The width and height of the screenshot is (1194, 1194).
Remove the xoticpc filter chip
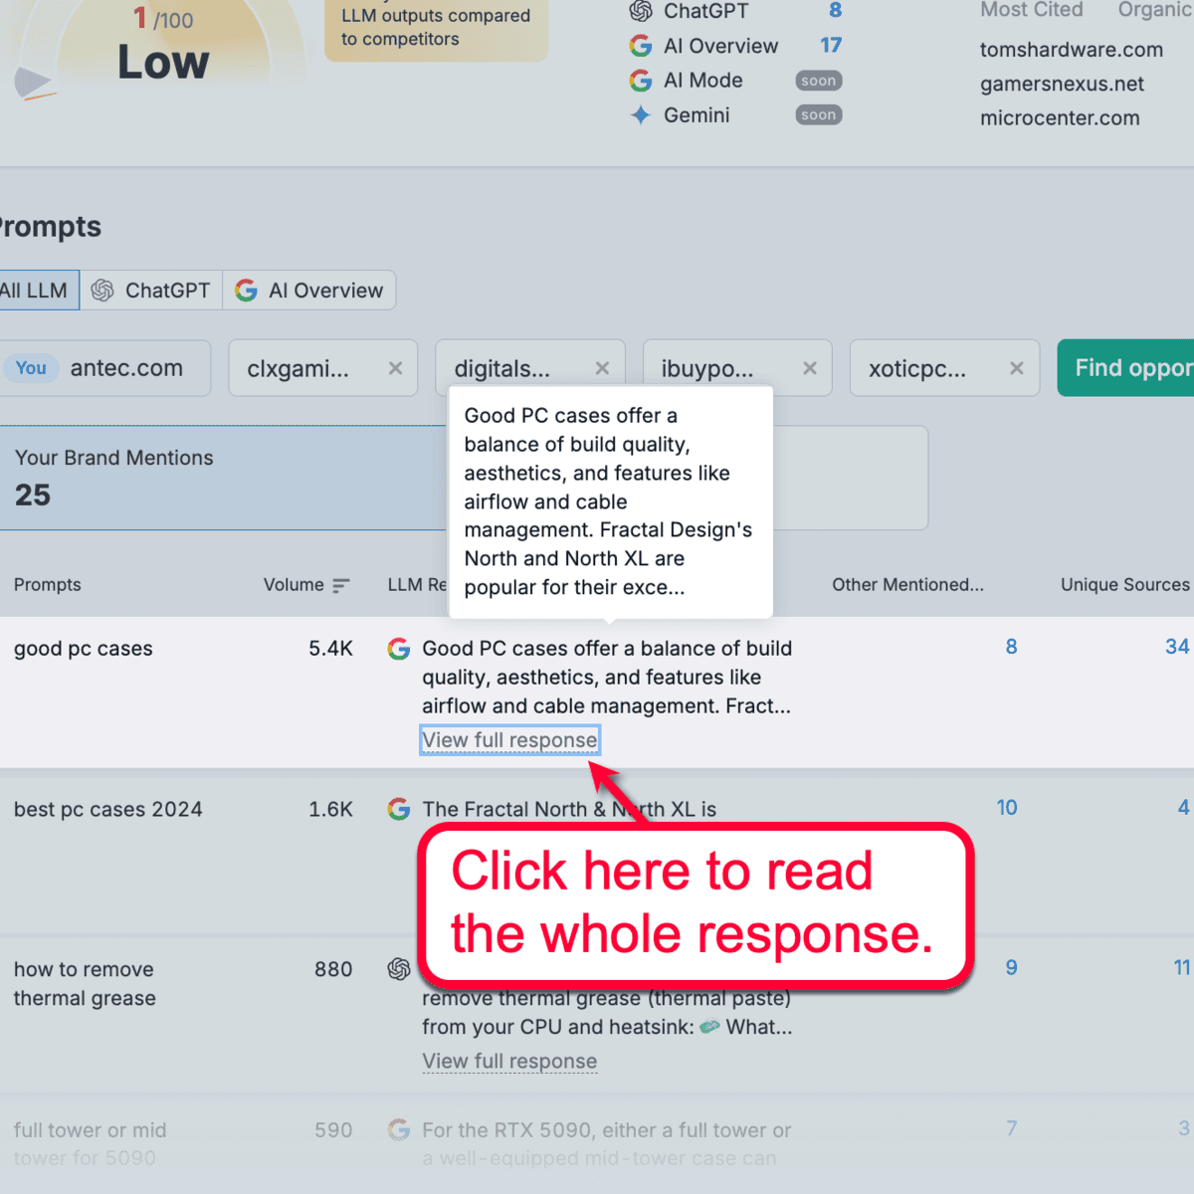tap(1016, 368)
